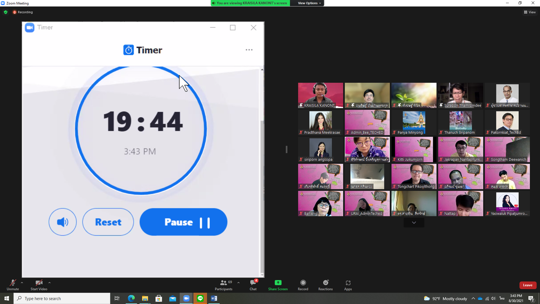
Task: Click the Zoom icon in Timer title bar
Action: tap(30, 28)
